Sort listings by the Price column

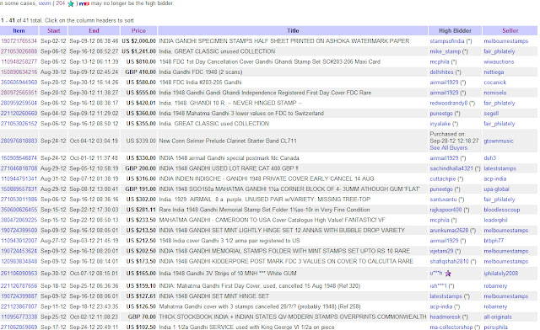click(138, 30)
